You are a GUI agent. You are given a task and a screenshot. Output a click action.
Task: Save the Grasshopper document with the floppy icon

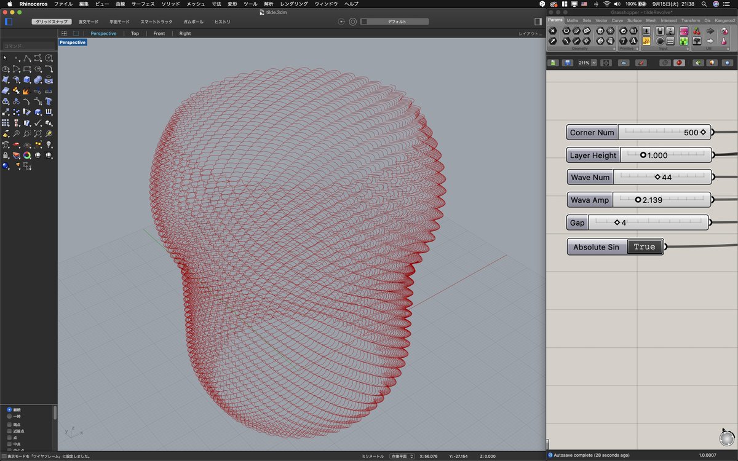[x=567, y=63]
